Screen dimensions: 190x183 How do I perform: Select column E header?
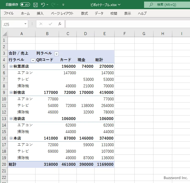[x=104, y=34]
